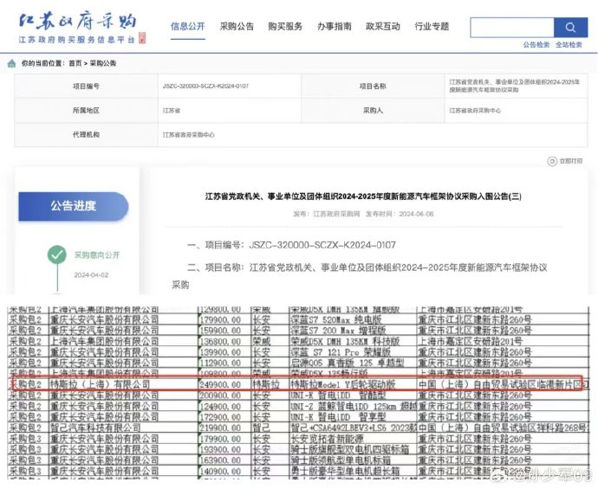Click the search magnifier button

tap(570, 27)
